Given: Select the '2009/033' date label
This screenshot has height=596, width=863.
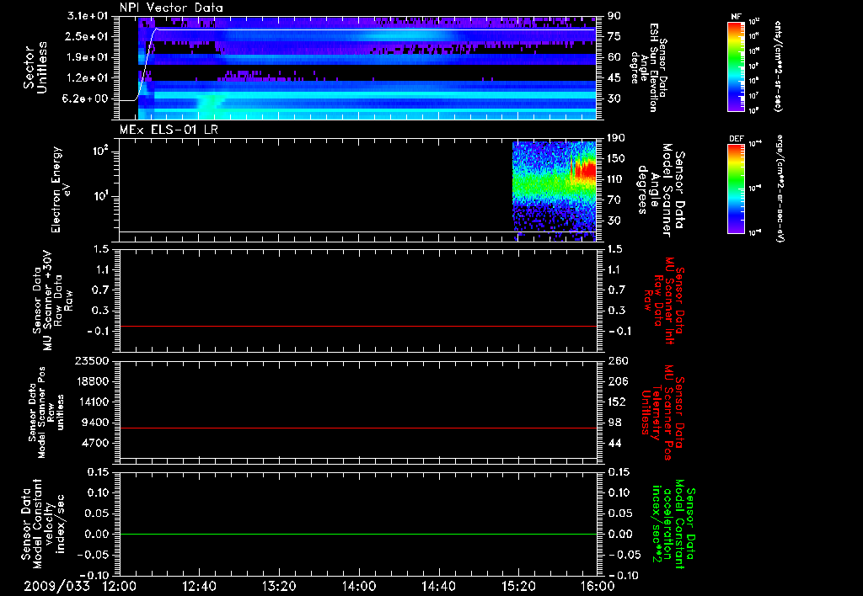Looking at the screenshot, I should pyautogui.click(x=56, y=586).
